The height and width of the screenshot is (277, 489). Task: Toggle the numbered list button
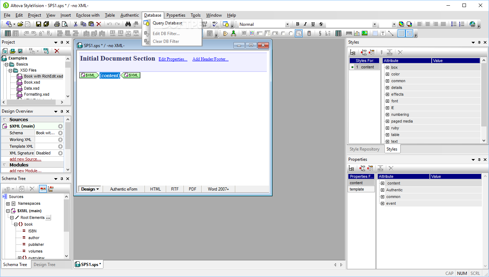(x=462, y=24)
